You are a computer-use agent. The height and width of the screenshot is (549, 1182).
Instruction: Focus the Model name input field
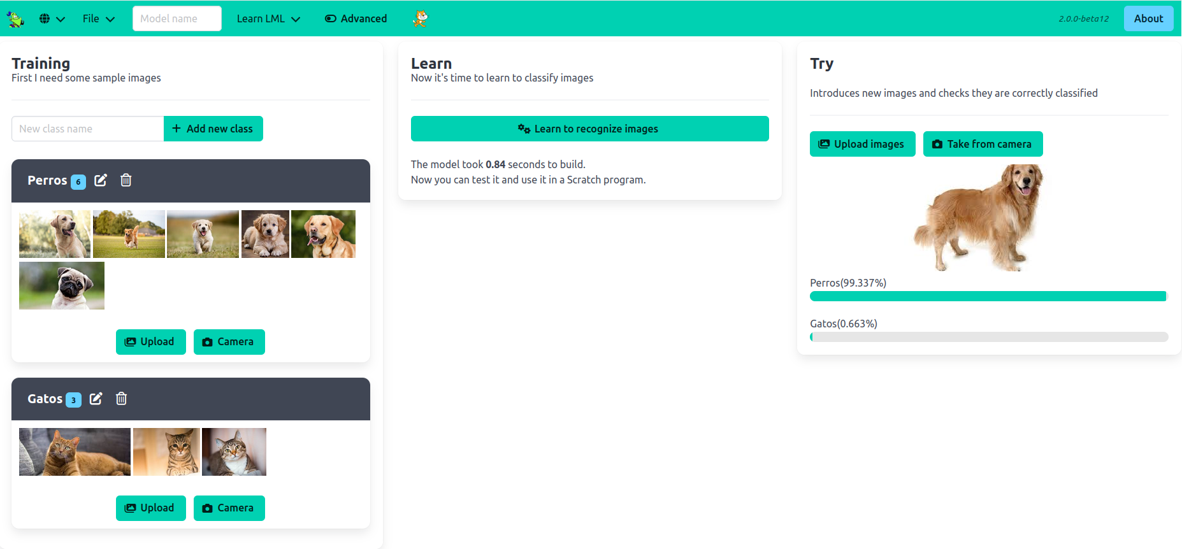tap(177, 18)
